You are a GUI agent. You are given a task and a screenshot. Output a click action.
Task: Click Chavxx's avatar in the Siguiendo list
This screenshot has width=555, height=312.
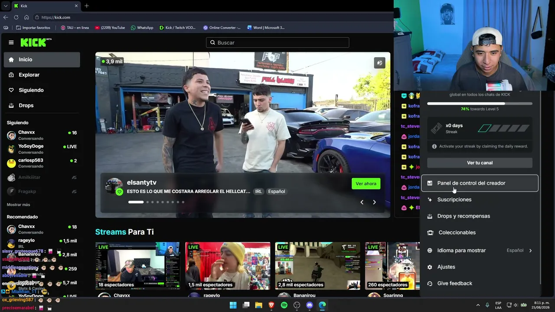pos(11,135)
